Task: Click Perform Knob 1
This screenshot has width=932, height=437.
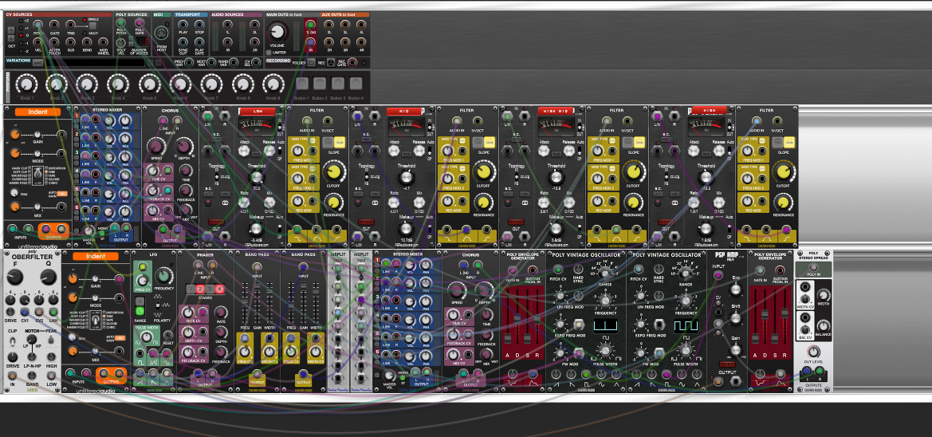Action: (27, 84)
